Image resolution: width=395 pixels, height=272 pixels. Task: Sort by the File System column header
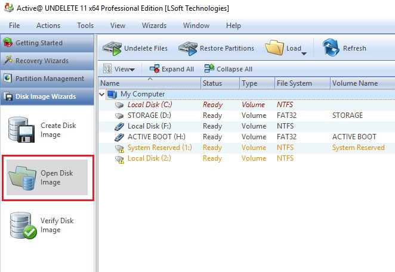coord(303,83)
